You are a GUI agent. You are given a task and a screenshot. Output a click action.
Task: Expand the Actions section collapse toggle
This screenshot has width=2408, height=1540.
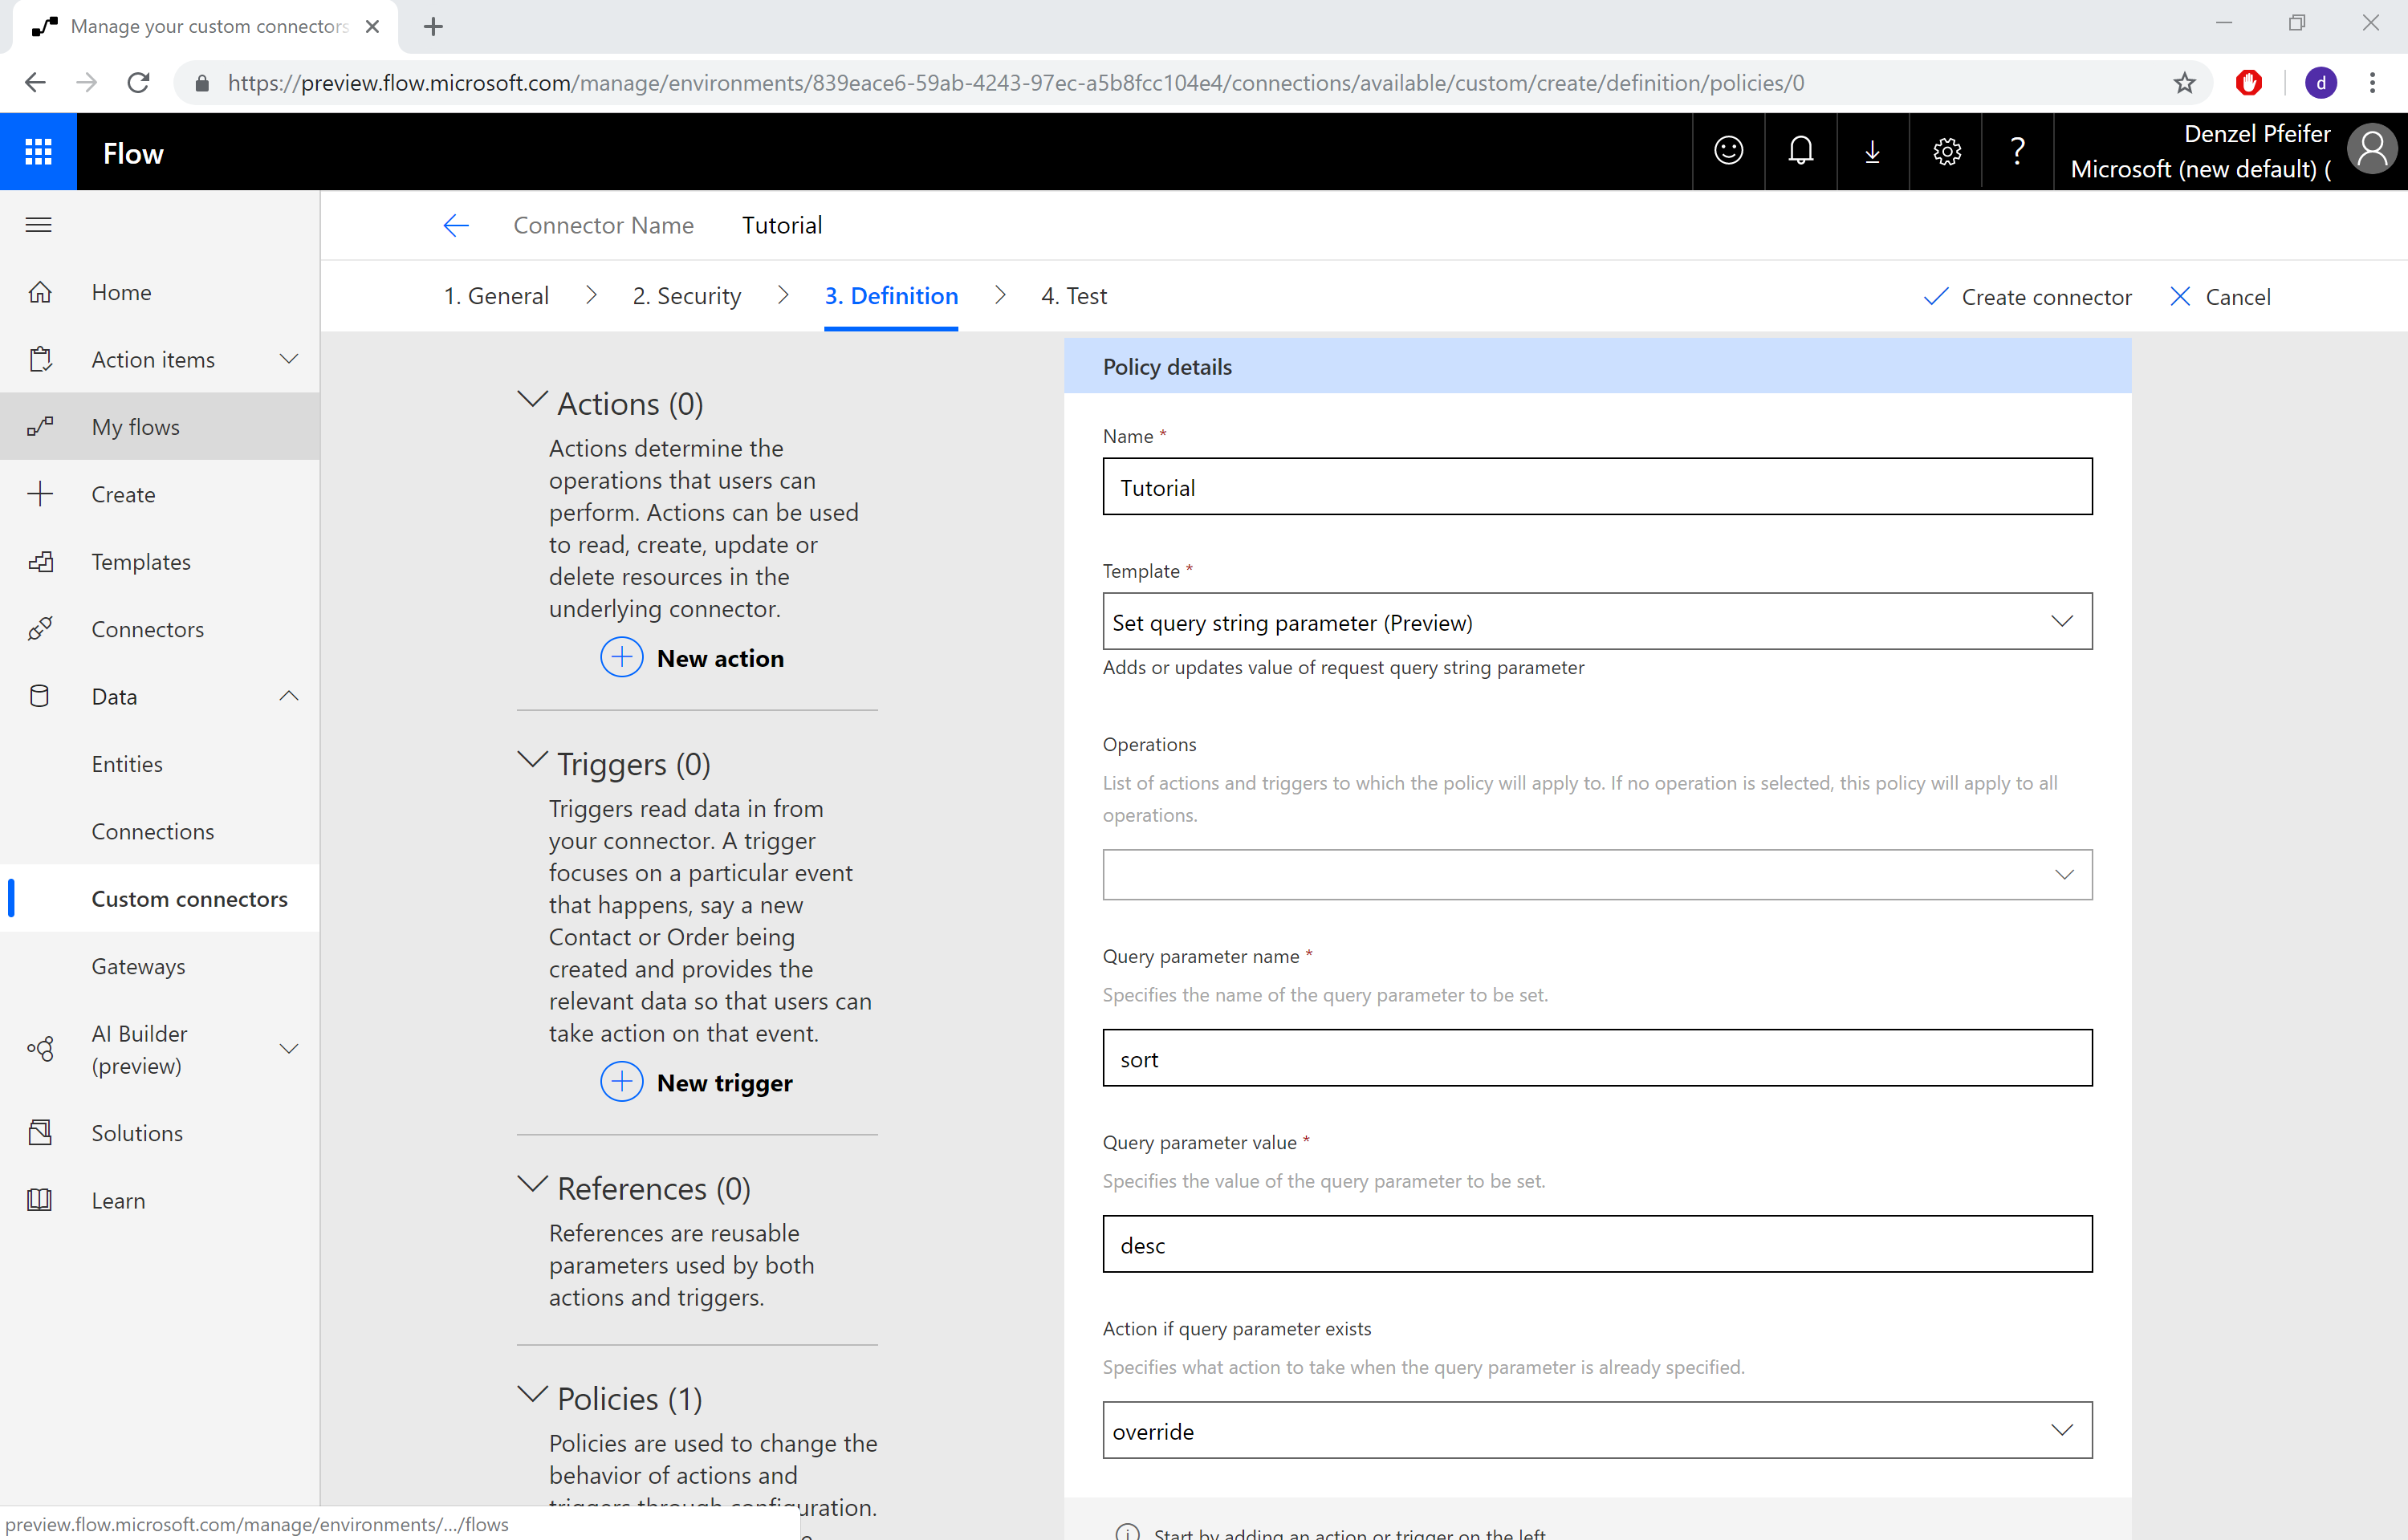coord(530,402)
